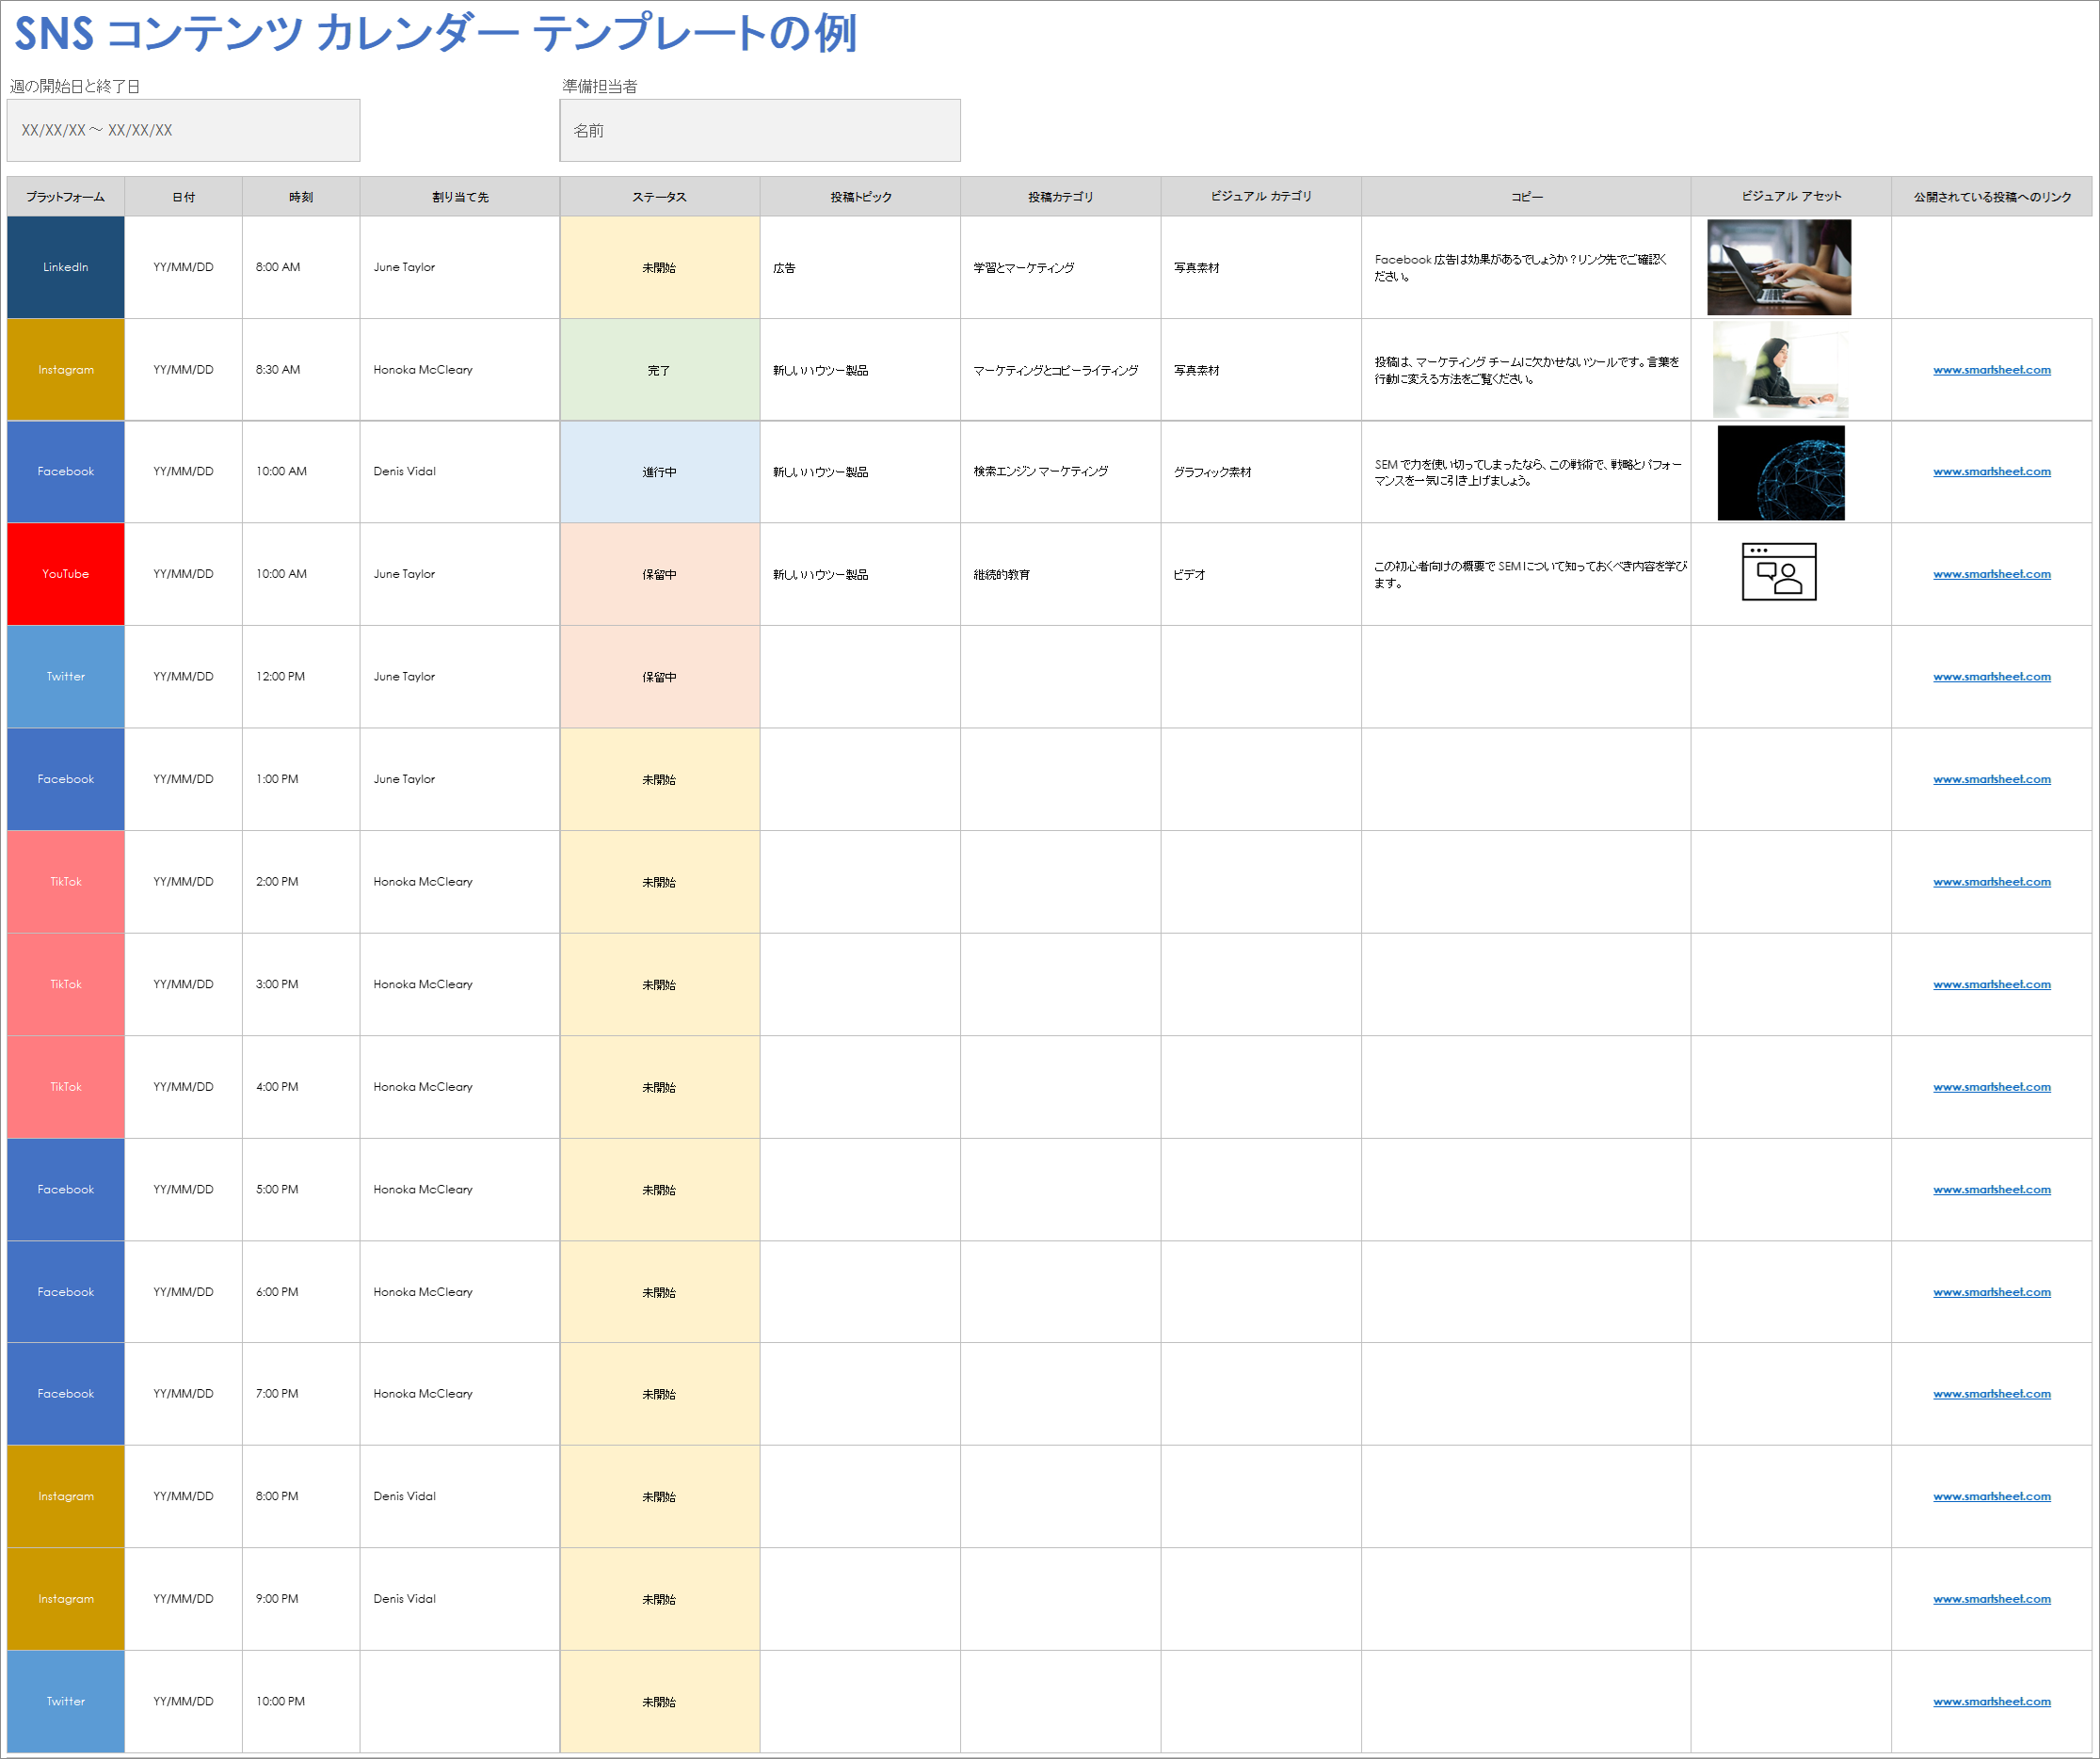Open the プラットフォーム column header
Viewport: 2100px width, 1759px height.
(x=64, y=196)
